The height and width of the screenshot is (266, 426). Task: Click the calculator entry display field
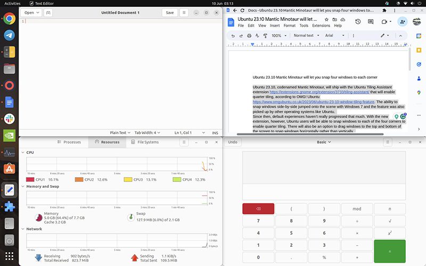click(x=324, y=192)
